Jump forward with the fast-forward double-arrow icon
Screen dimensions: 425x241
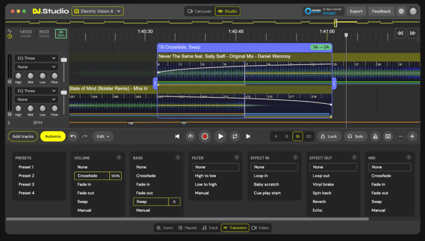pos(413,33)
